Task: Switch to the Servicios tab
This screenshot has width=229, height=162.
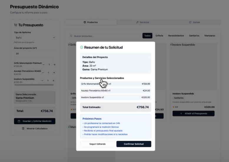Action: pos(143,22)
